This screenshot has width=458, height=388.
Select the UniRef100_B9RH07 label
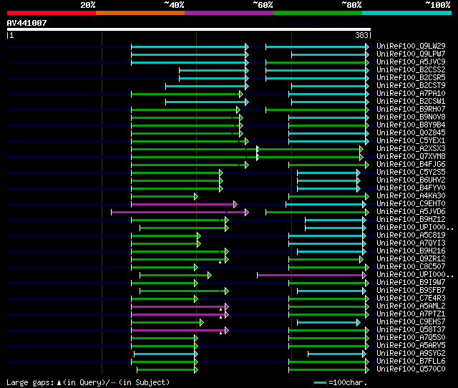tap(411, 109)
